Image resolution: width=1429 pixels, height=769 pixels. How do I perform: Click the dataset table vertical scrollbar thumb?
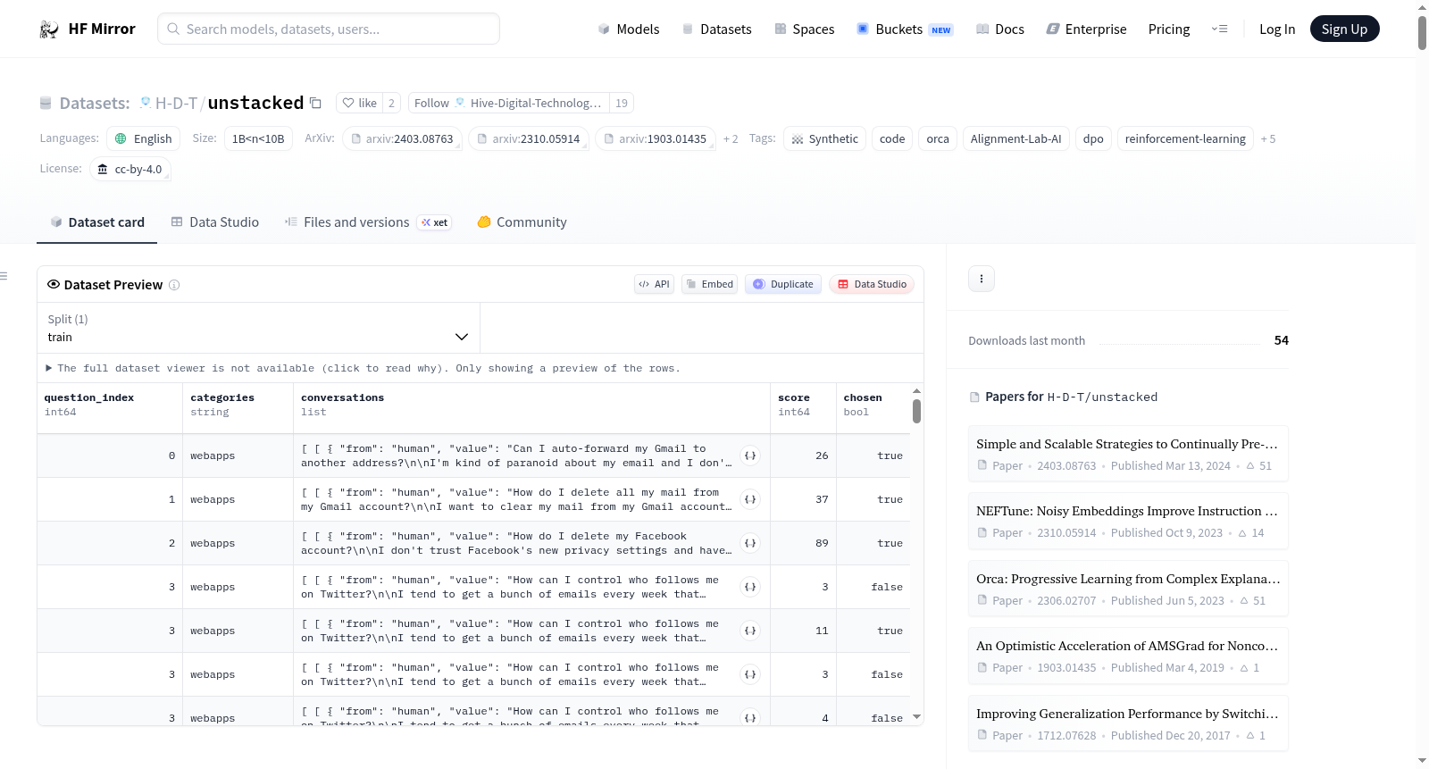point(916,411)
